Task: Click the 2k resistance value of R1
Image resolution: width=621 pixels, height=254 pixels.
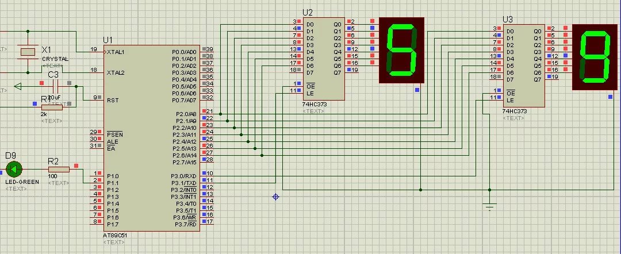Action: point(44,114)
